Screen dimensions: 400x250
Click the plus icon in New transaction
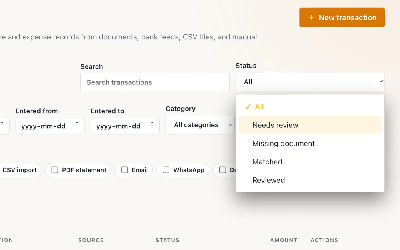(312, 17)
